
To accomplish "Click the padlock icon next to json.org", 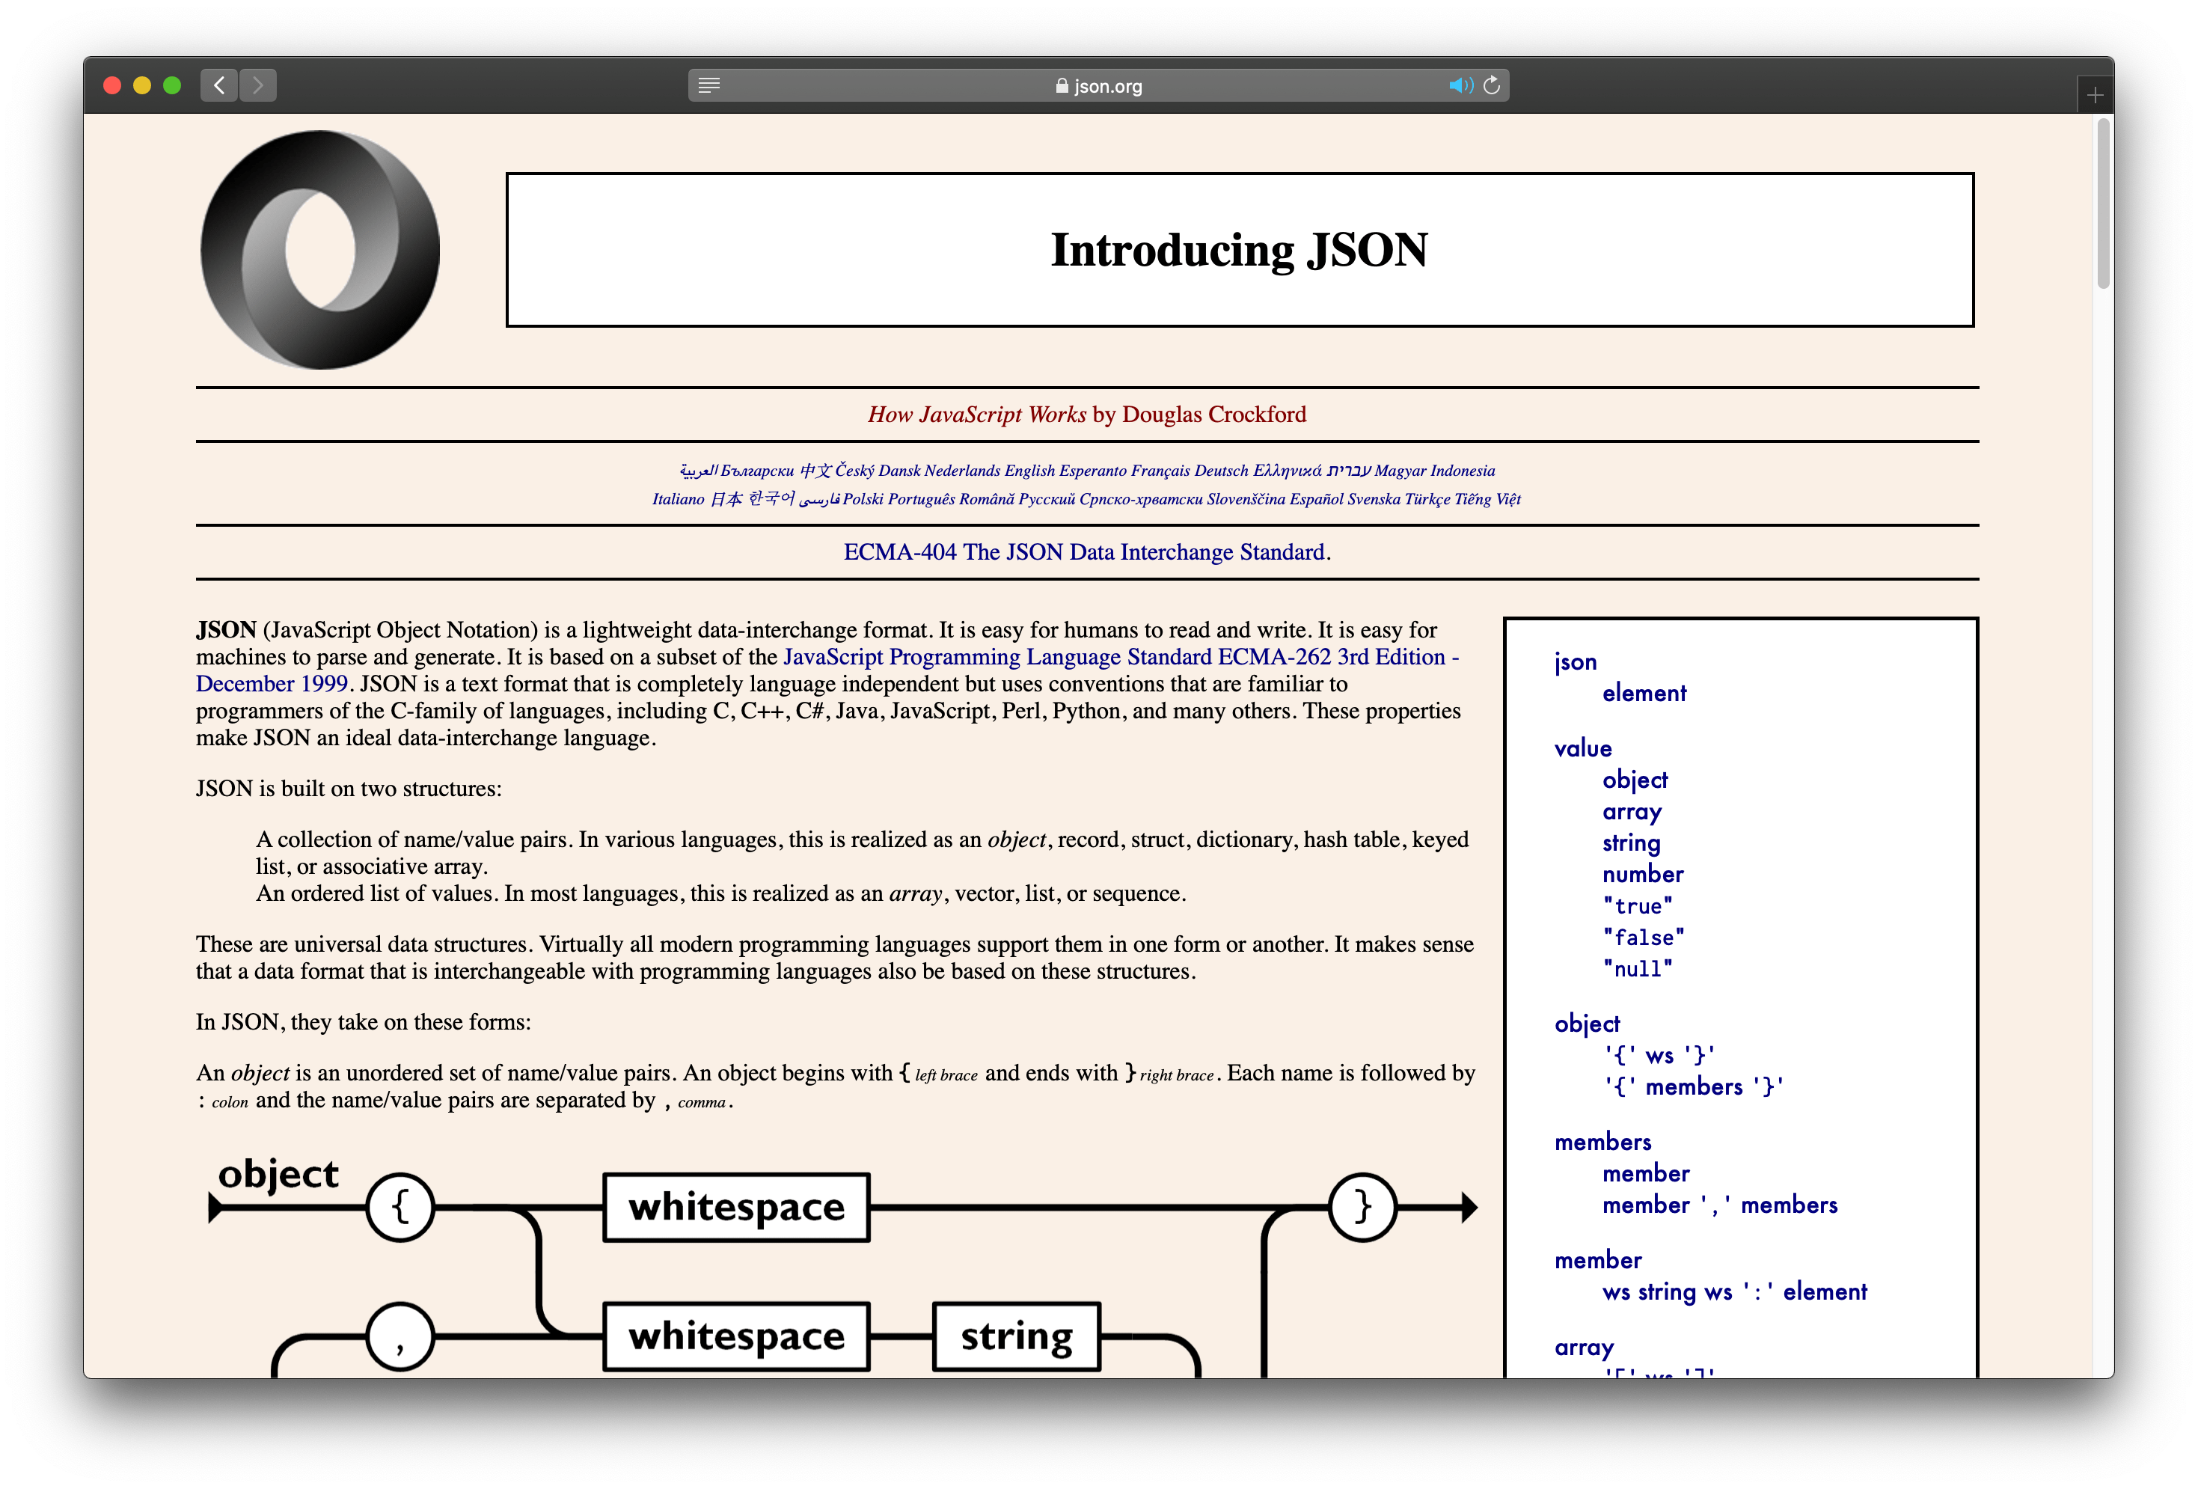I will 1061,86.
